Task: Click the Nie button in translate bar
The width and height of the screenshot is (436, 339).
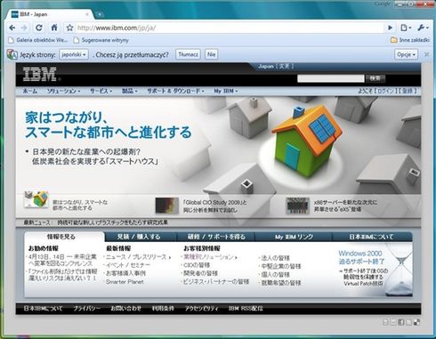Action: click(211, 54)
